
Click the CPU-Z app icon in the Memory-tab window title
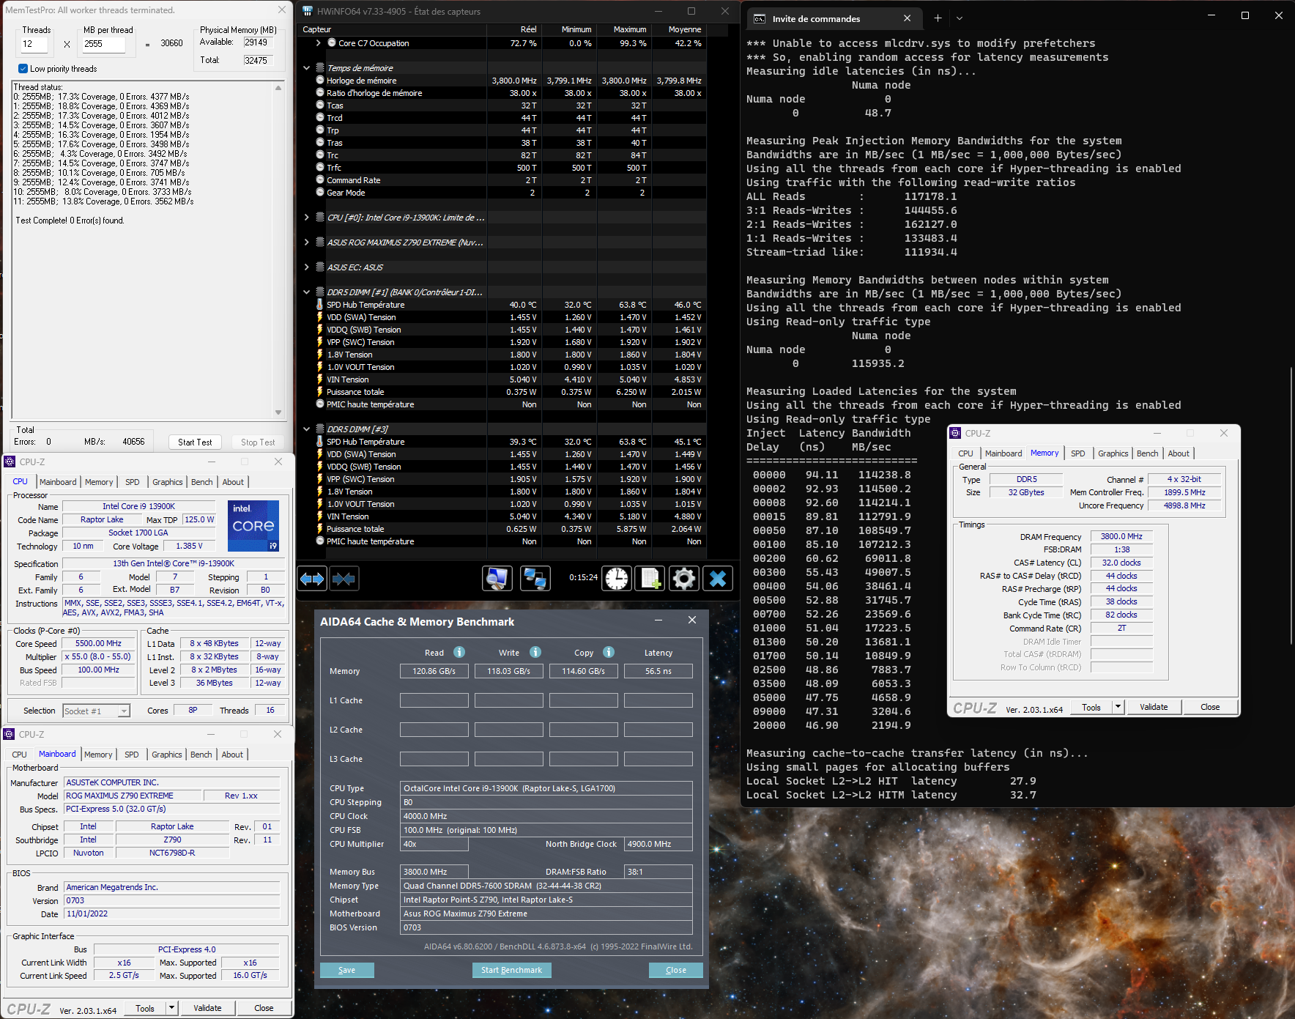pos(955,433)
